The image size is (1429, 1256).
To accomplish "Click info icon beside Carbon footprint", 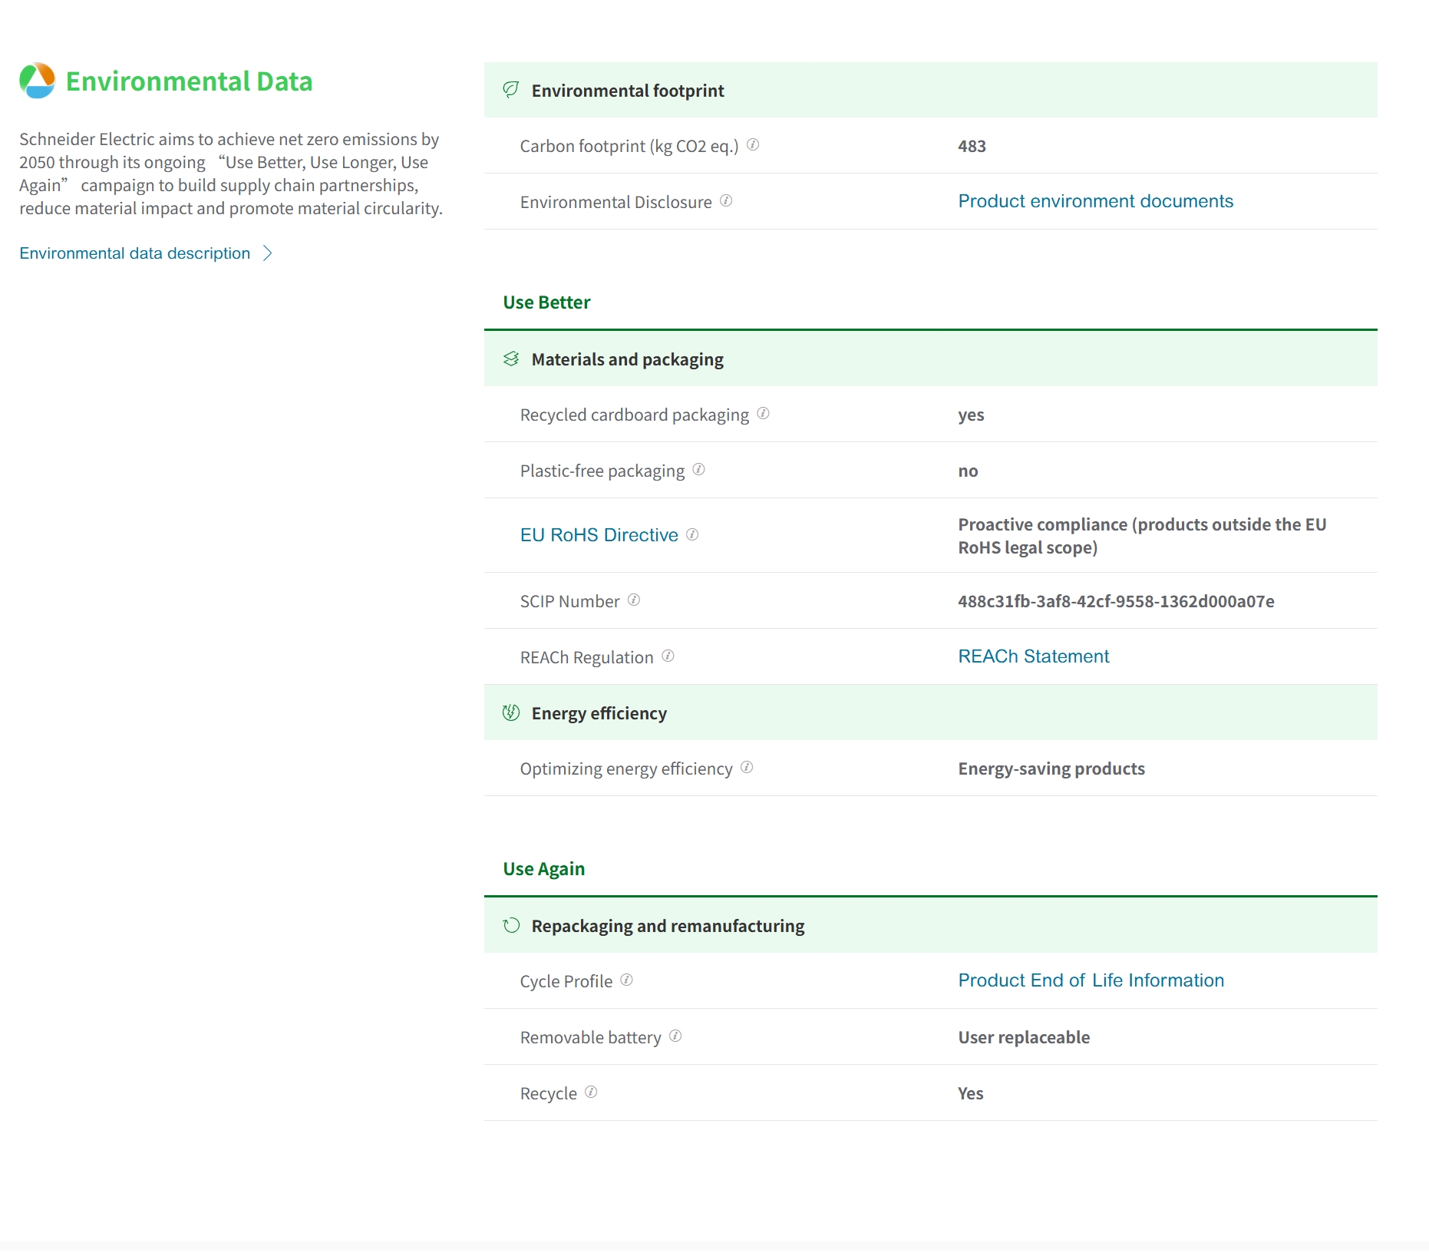I will click(753, 144).
